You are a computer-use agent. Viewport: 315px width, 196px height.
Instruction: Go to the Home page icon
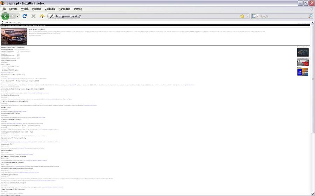(42, 16)
